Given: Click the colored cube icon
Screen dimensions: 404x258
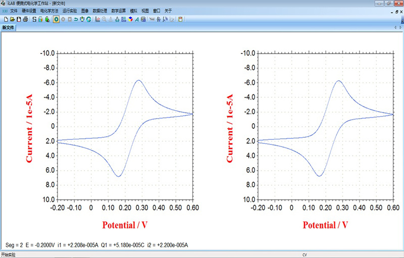Looking at the screenshot, I should pos(131,20).
